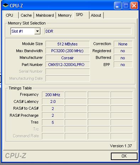Click the Frequency row label

tap(29, 95)
